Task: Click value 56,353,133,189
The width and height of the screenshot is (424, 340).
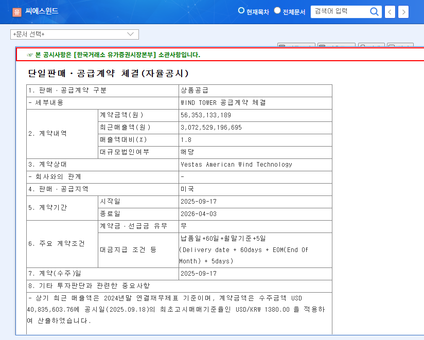Action: [255, 115]
